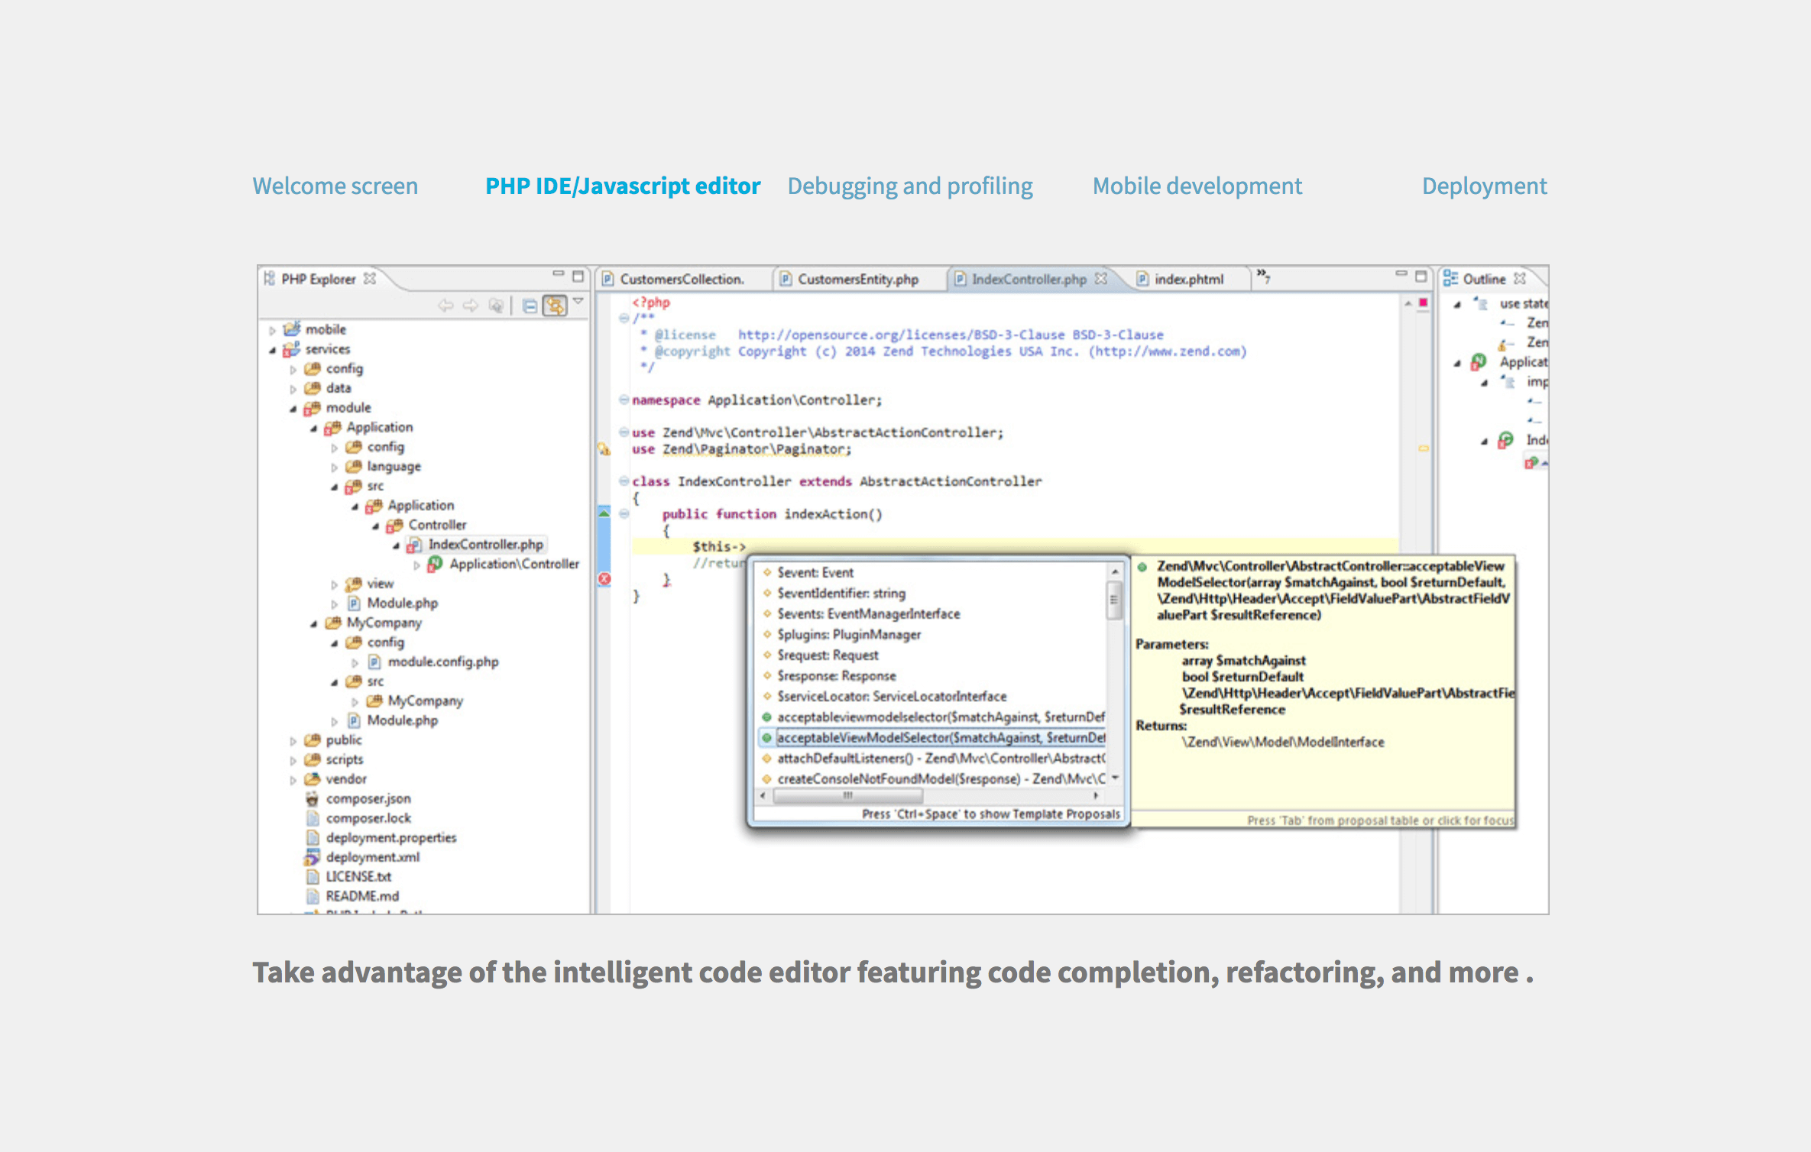
Task: Click the Back arrow in PHP Explorer toolbar
Action: [x=445, y=306]
